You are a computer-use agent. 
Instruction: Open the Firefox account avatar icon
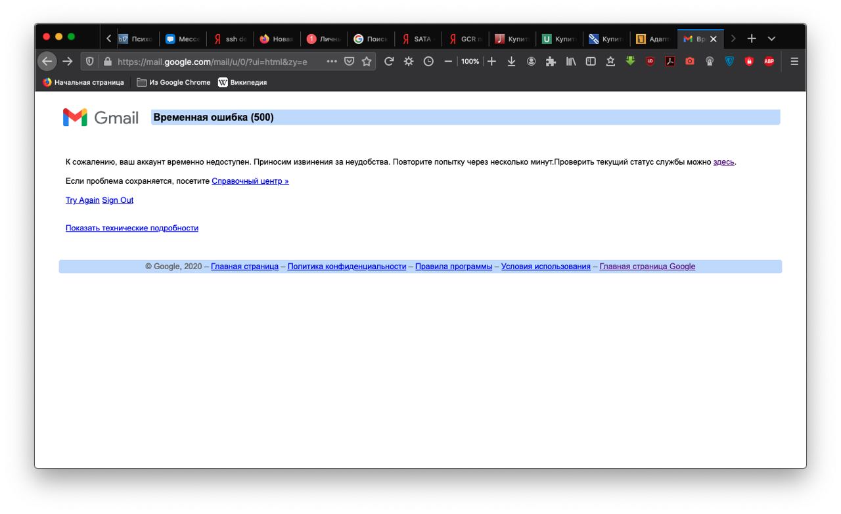pos(531,61)
